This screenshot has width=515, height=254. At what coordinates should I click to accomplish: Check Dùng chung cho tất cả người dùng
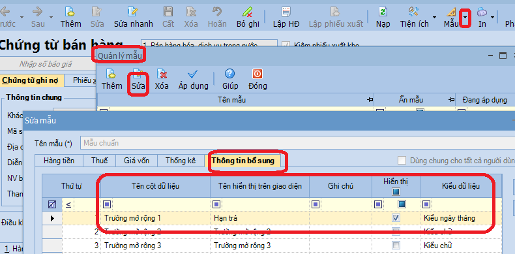click(x=402, y=161)
